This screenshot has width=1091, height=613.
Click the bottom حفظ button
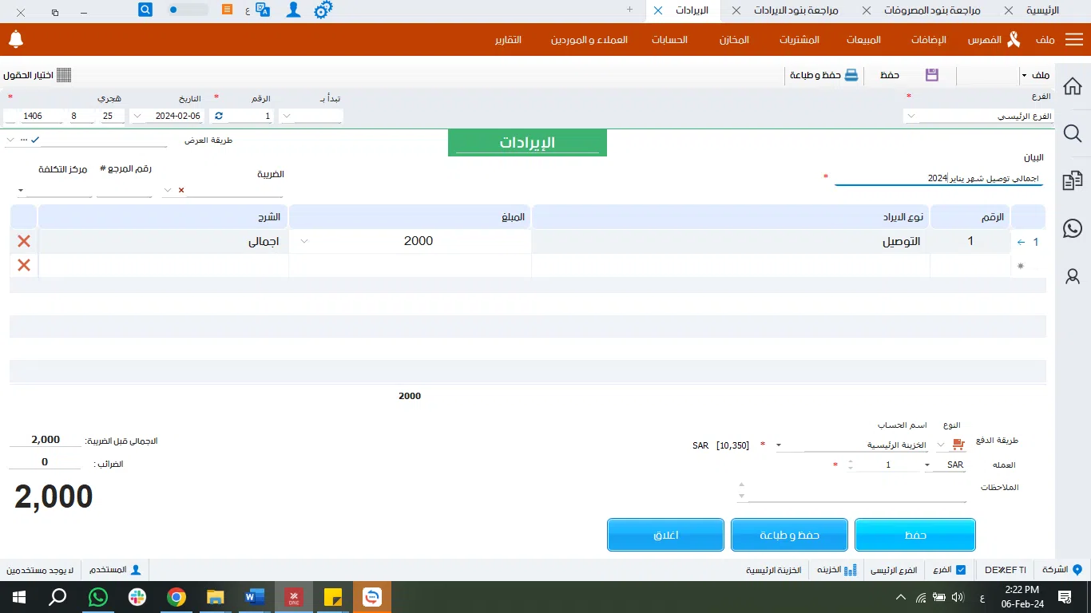pyautogui.click(x=914, y=535)
